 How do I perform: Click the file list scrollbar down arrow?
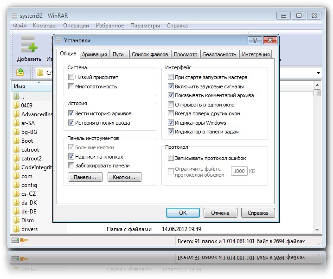point(317,229)
